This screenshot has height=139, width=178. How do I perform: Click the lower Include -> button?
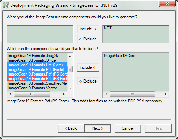88,67
